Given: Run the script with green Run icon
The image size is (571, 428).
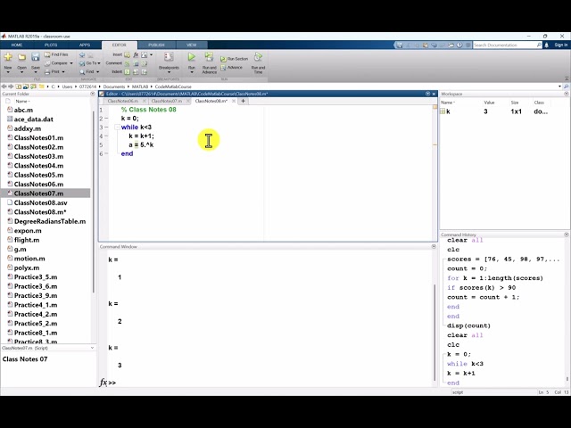Looking at the screenshot, I should (192, 57).
